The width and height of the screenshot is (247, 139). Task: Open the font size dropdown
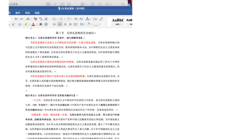(11, 19)
